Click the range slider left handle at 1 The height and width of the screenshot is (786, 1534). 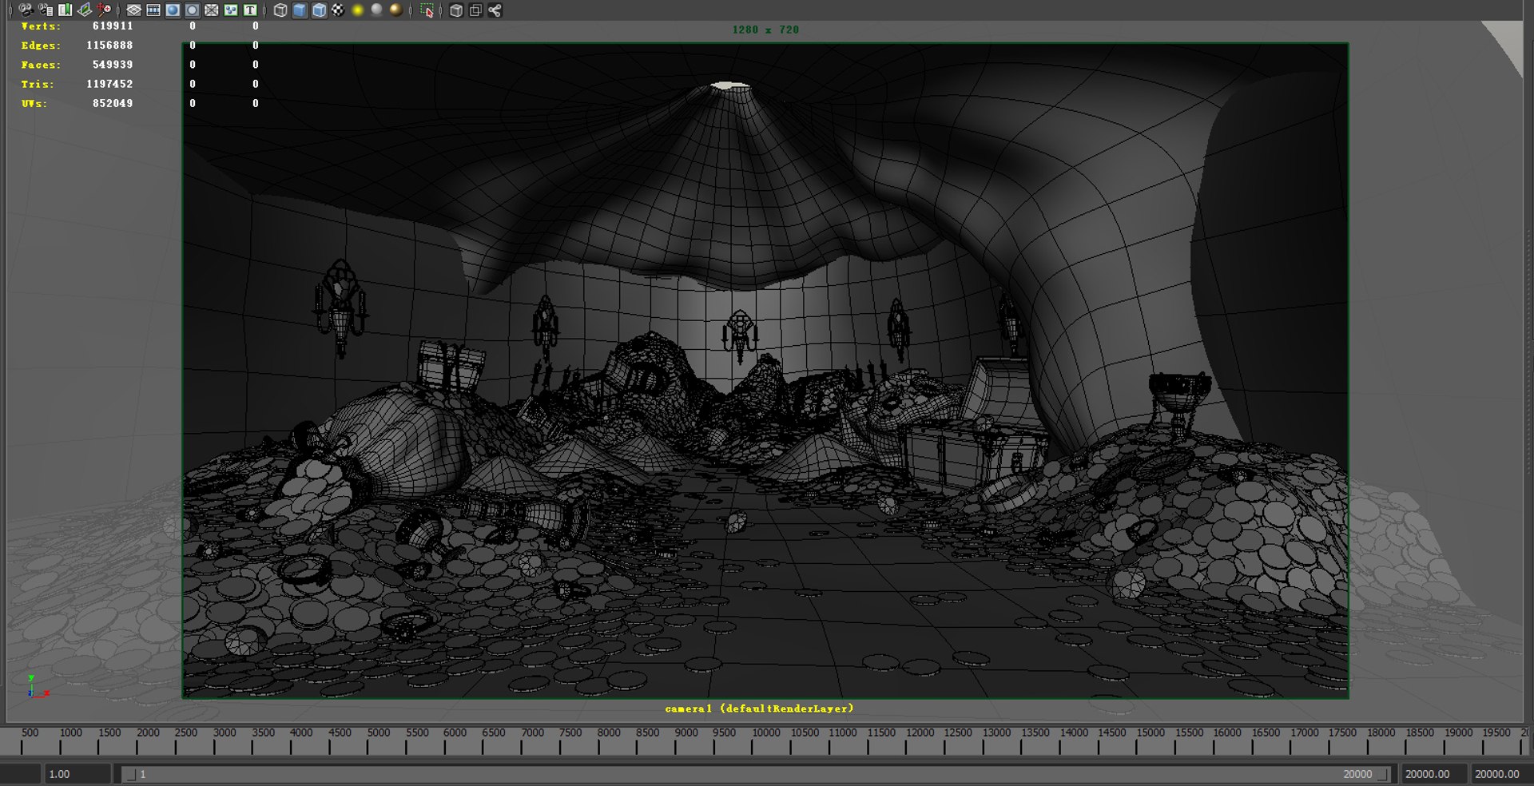click(130, 774)
